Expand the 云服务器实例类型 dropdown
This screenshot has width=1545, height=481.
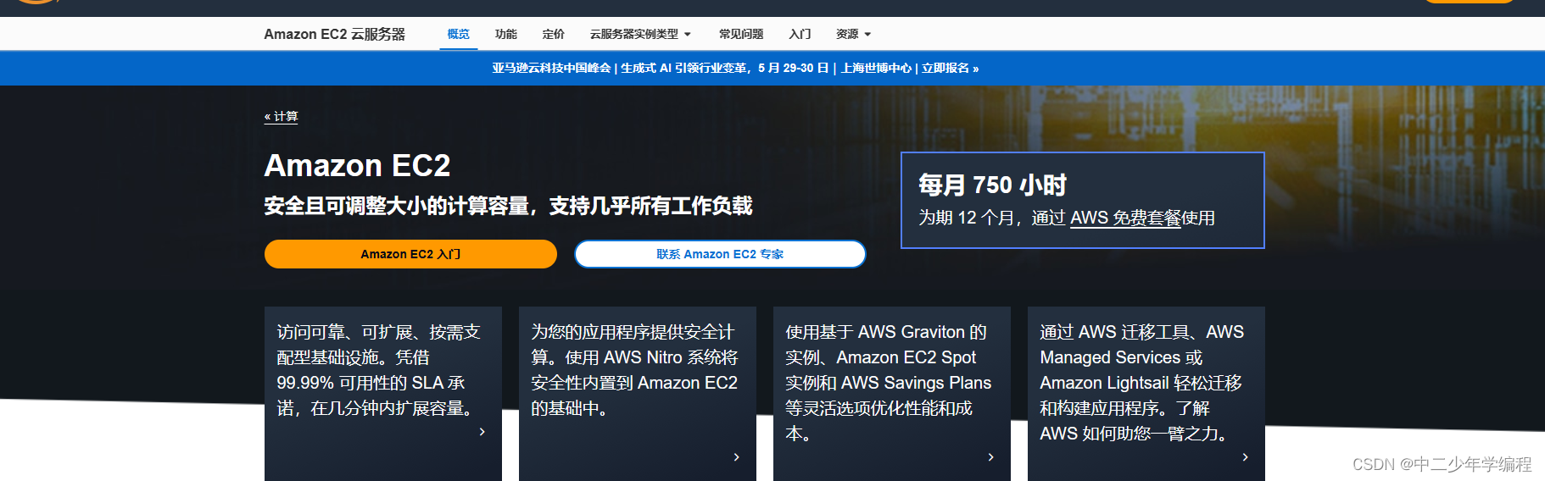[x=641, y=34]
